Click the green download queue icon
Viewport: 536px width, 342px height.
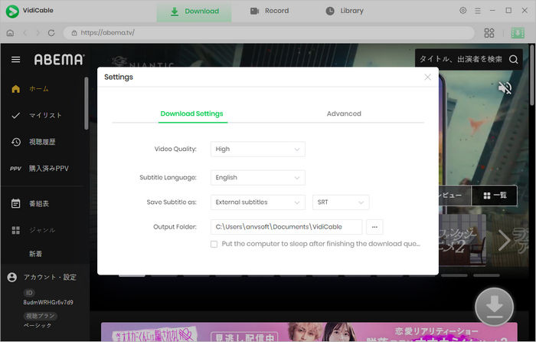point(518,33)
